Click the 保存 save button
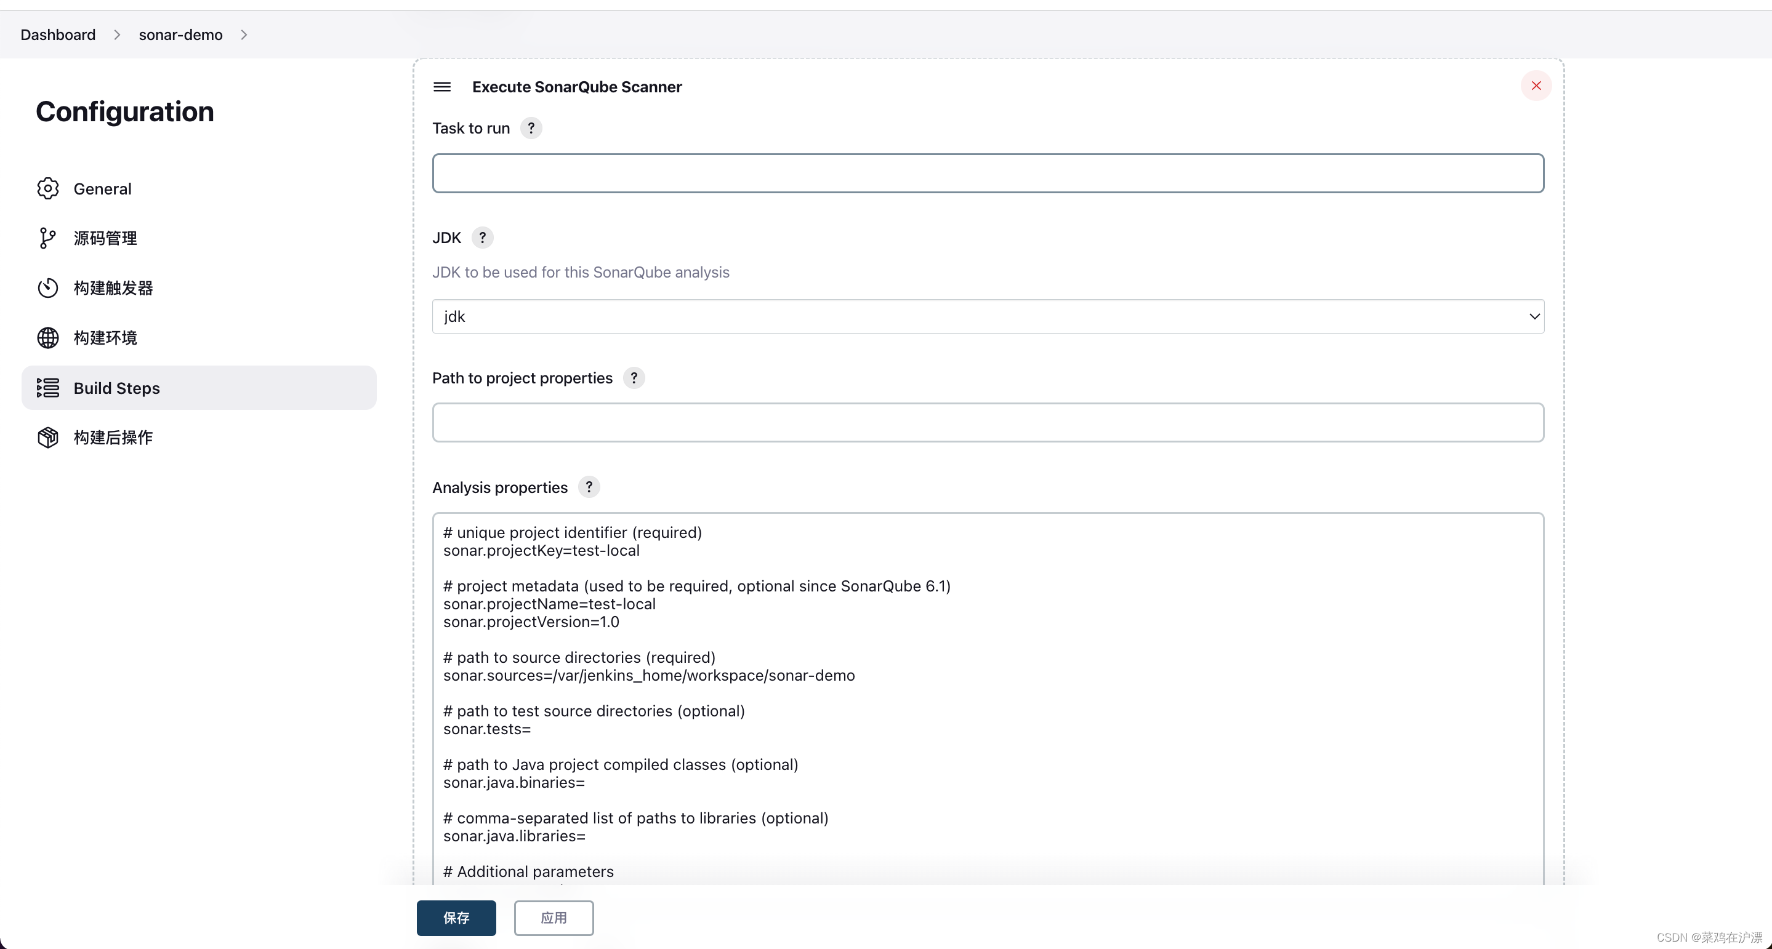The height and width of the screenshot is (949, 1772). click(456, 918)
